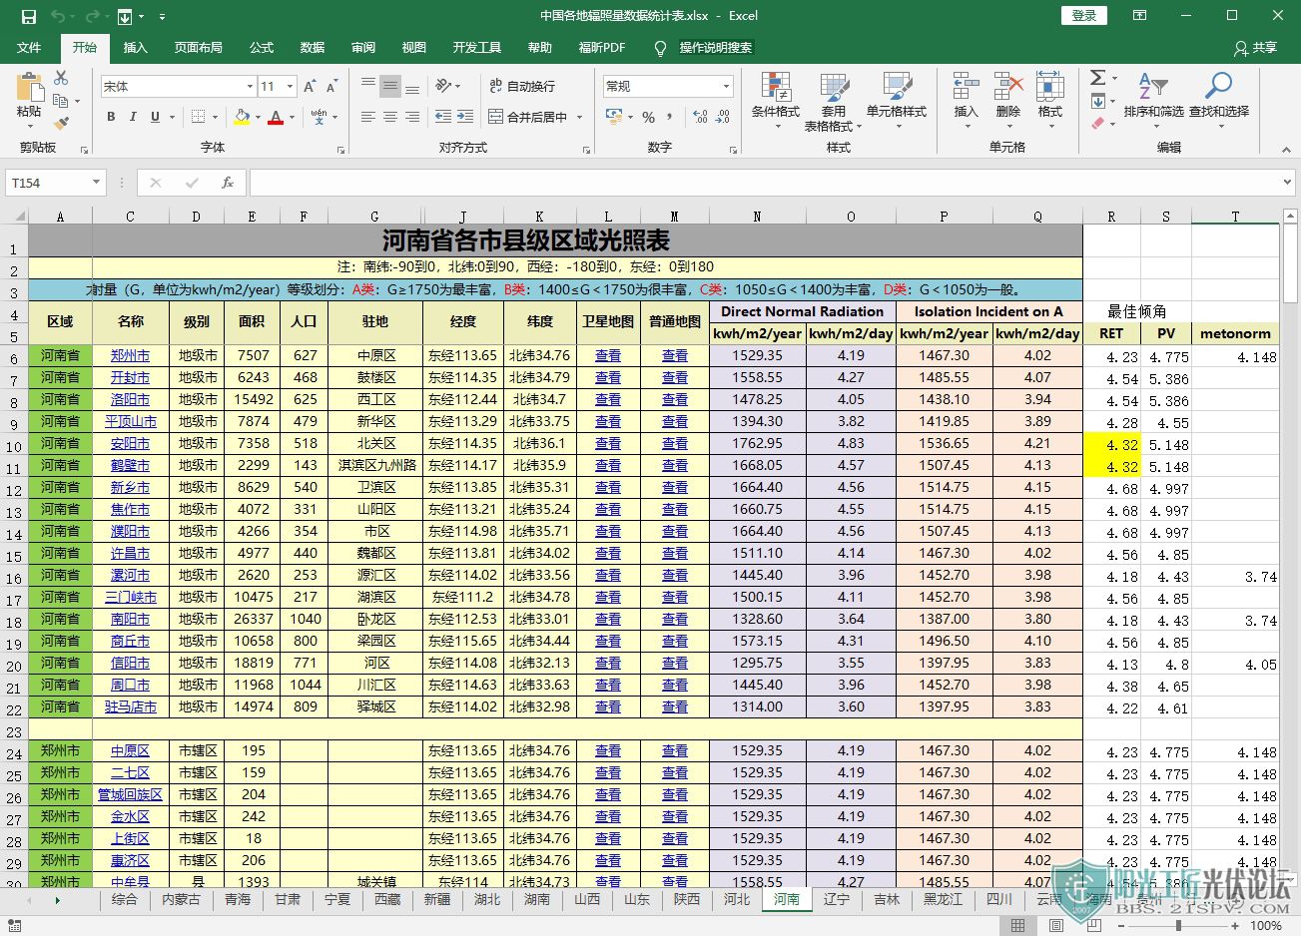Increase font size with large A icon
Image resolution: width=1301 pixels, height=936 pixels.
point(310,87)
